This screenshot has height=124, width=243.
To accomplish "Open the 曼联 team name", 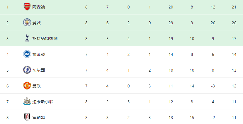I will (x=36, y=86).
